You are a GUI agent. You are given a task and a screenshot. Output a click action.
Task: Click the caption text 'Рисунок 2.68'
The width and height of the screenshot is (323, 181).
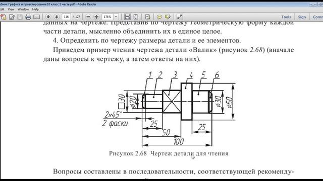tap(128, 153)
